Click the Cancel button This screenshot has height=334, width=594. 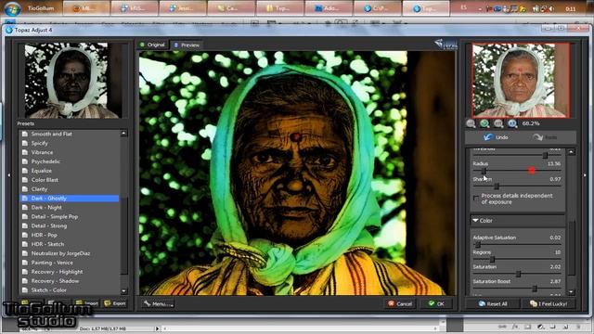click(400, 303)
